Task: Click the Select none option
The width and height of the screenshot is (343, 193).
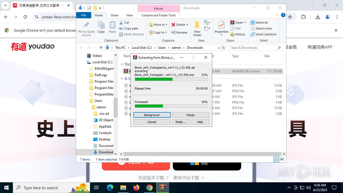Action: tap(261, 28)
